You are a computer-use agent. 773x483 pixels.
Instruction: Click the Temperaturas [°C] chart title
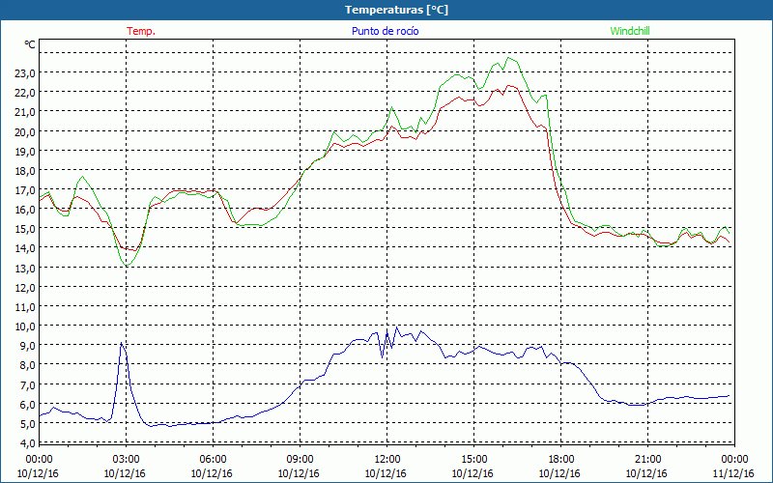[x=396, y=10]
